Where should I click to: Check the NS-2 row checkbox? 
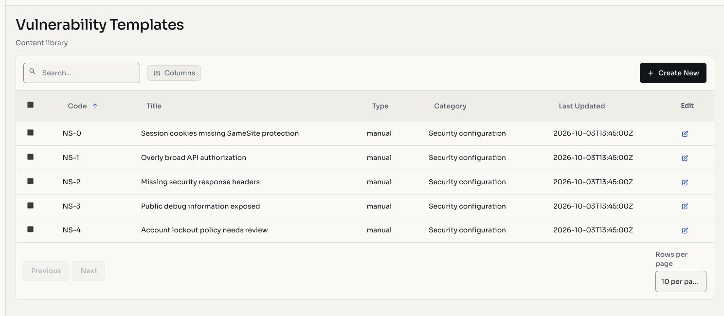pyautogui.click(x=30, y=181)
